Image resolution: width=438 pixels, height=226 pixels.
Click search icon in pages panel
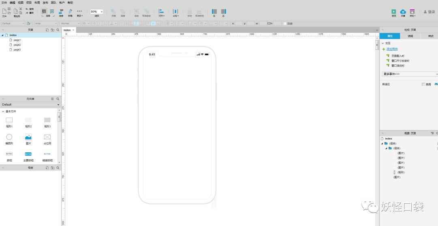coord(58,30)
